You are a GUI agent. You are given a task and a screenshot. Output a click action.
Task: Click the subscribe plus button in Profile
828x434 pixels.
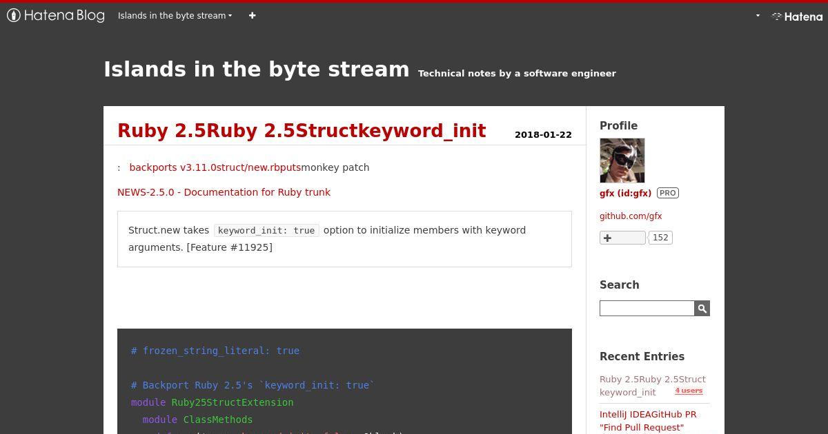(x=622, y=238)
